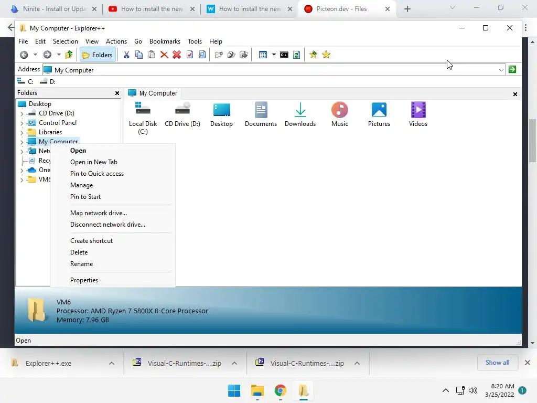Open command prompt from toolbar
The image size is (537, 403).
(x=284, y=55)
